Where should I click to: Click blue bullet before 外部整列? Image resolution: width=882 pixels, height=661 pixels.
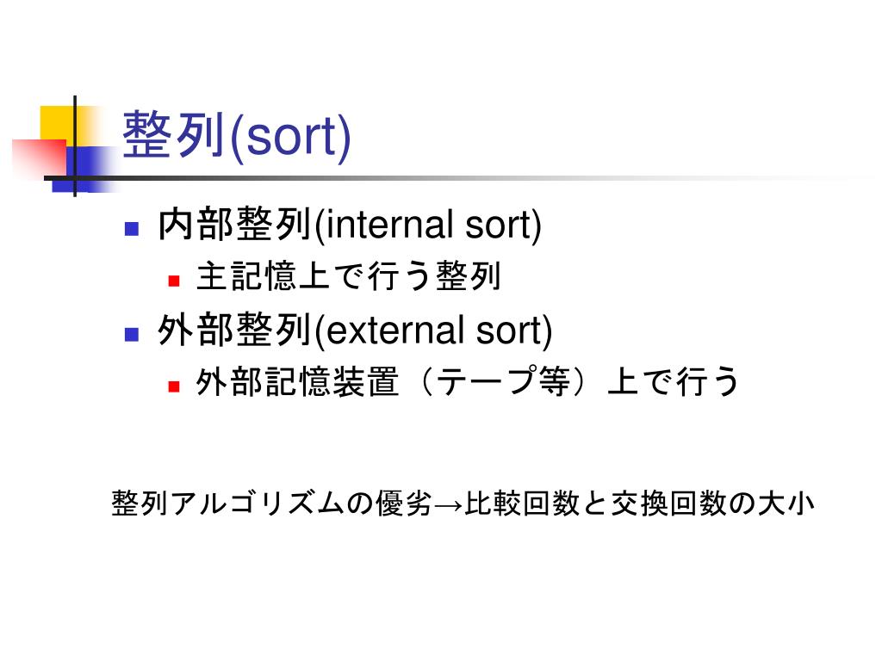pyautogui.click(x=132, y=335)
